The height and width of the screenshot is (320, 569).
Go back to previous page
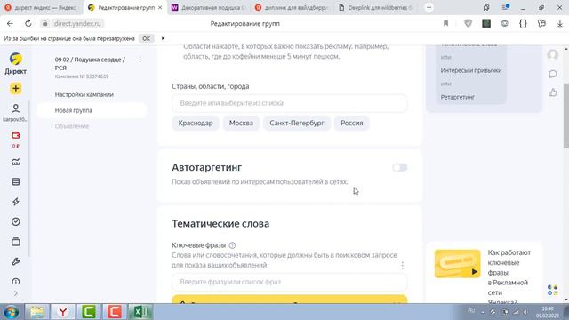coord(10,24)
